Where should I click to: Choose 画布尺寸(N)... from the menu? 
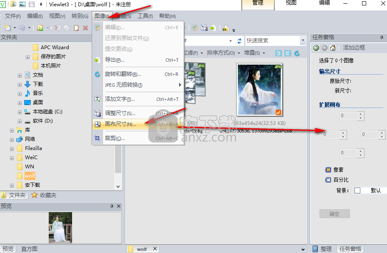[x=138, y=124]
